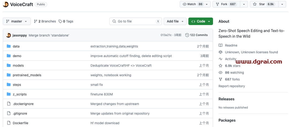Open the data folder name

pyautogui.click(x=16, y=46)
